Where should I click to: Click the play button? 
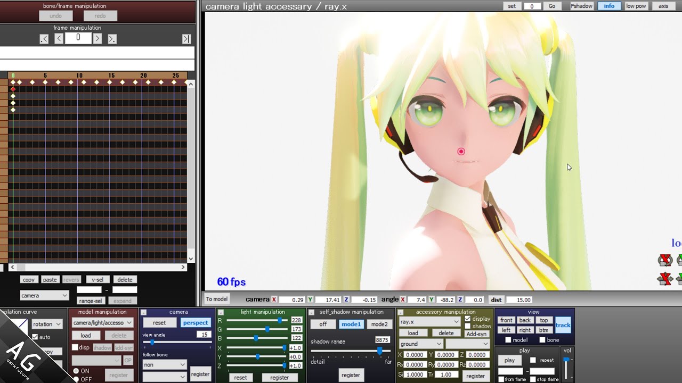coord(509,360)
